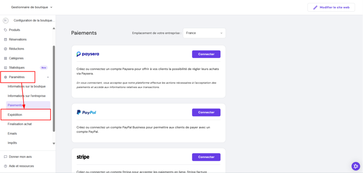The image size is (363, 173).
Task: Click the Réservations calendar icon
Action: (x=5, y=40)
